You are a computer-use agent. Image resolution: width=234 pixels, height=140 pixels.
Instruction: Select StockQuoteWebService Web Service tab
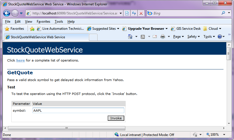[x=46, y=37]
